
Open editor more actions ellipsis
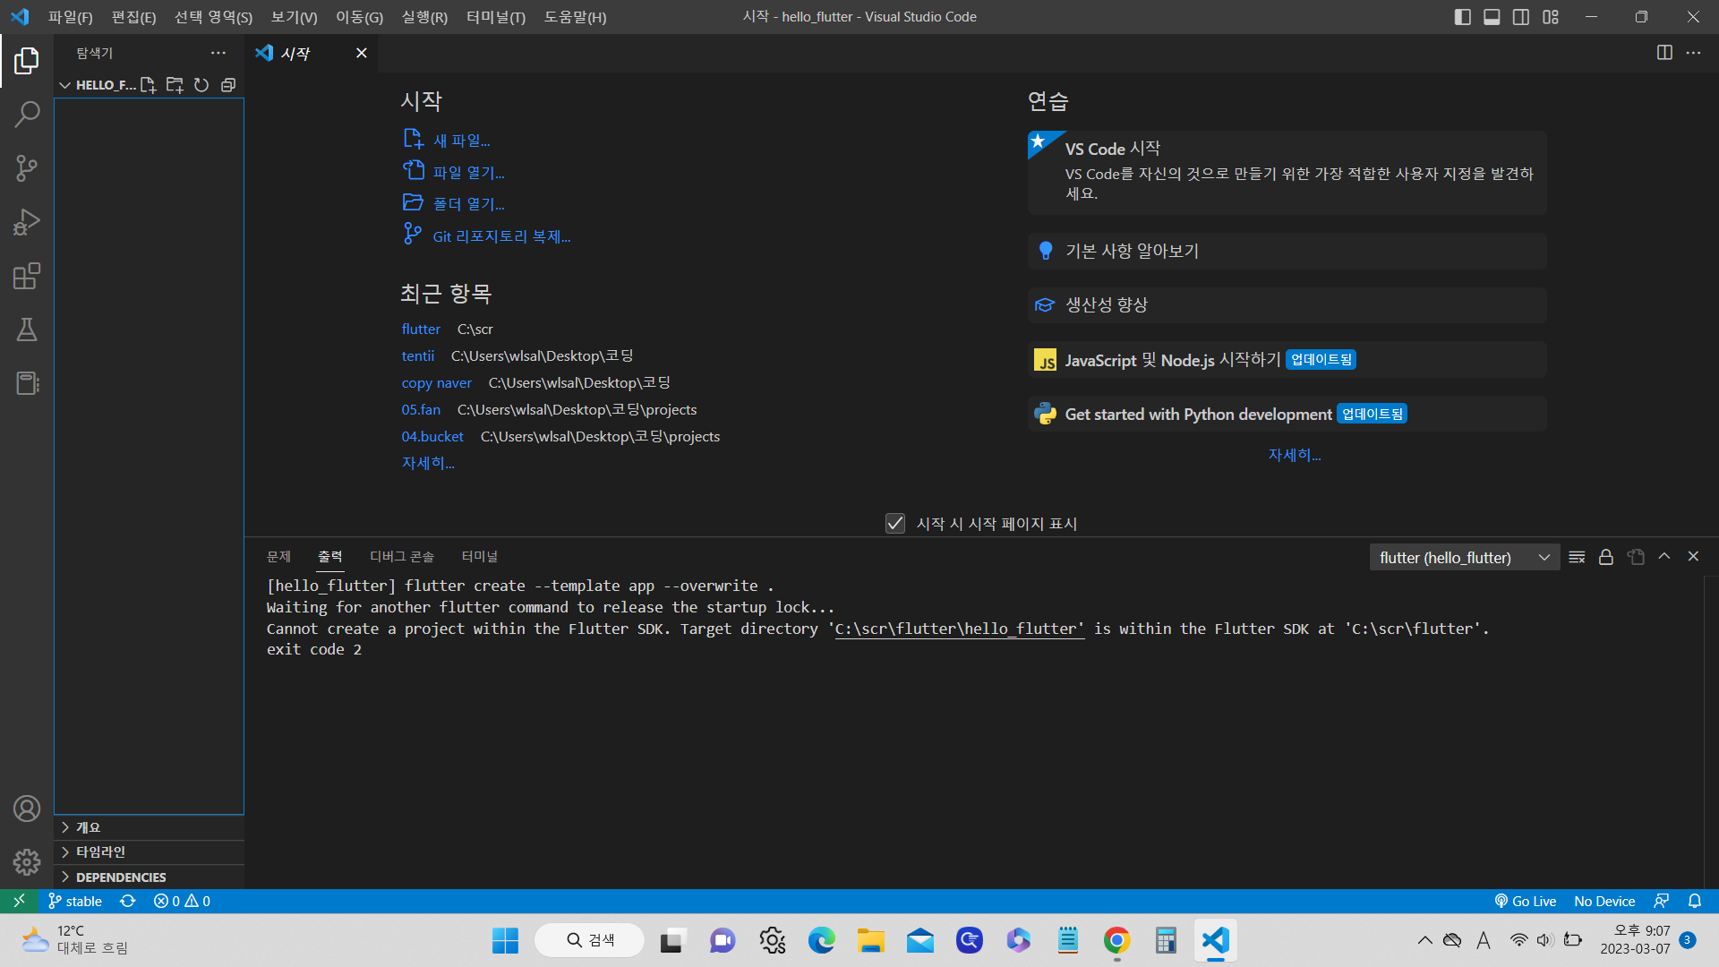click(1693, 53)
